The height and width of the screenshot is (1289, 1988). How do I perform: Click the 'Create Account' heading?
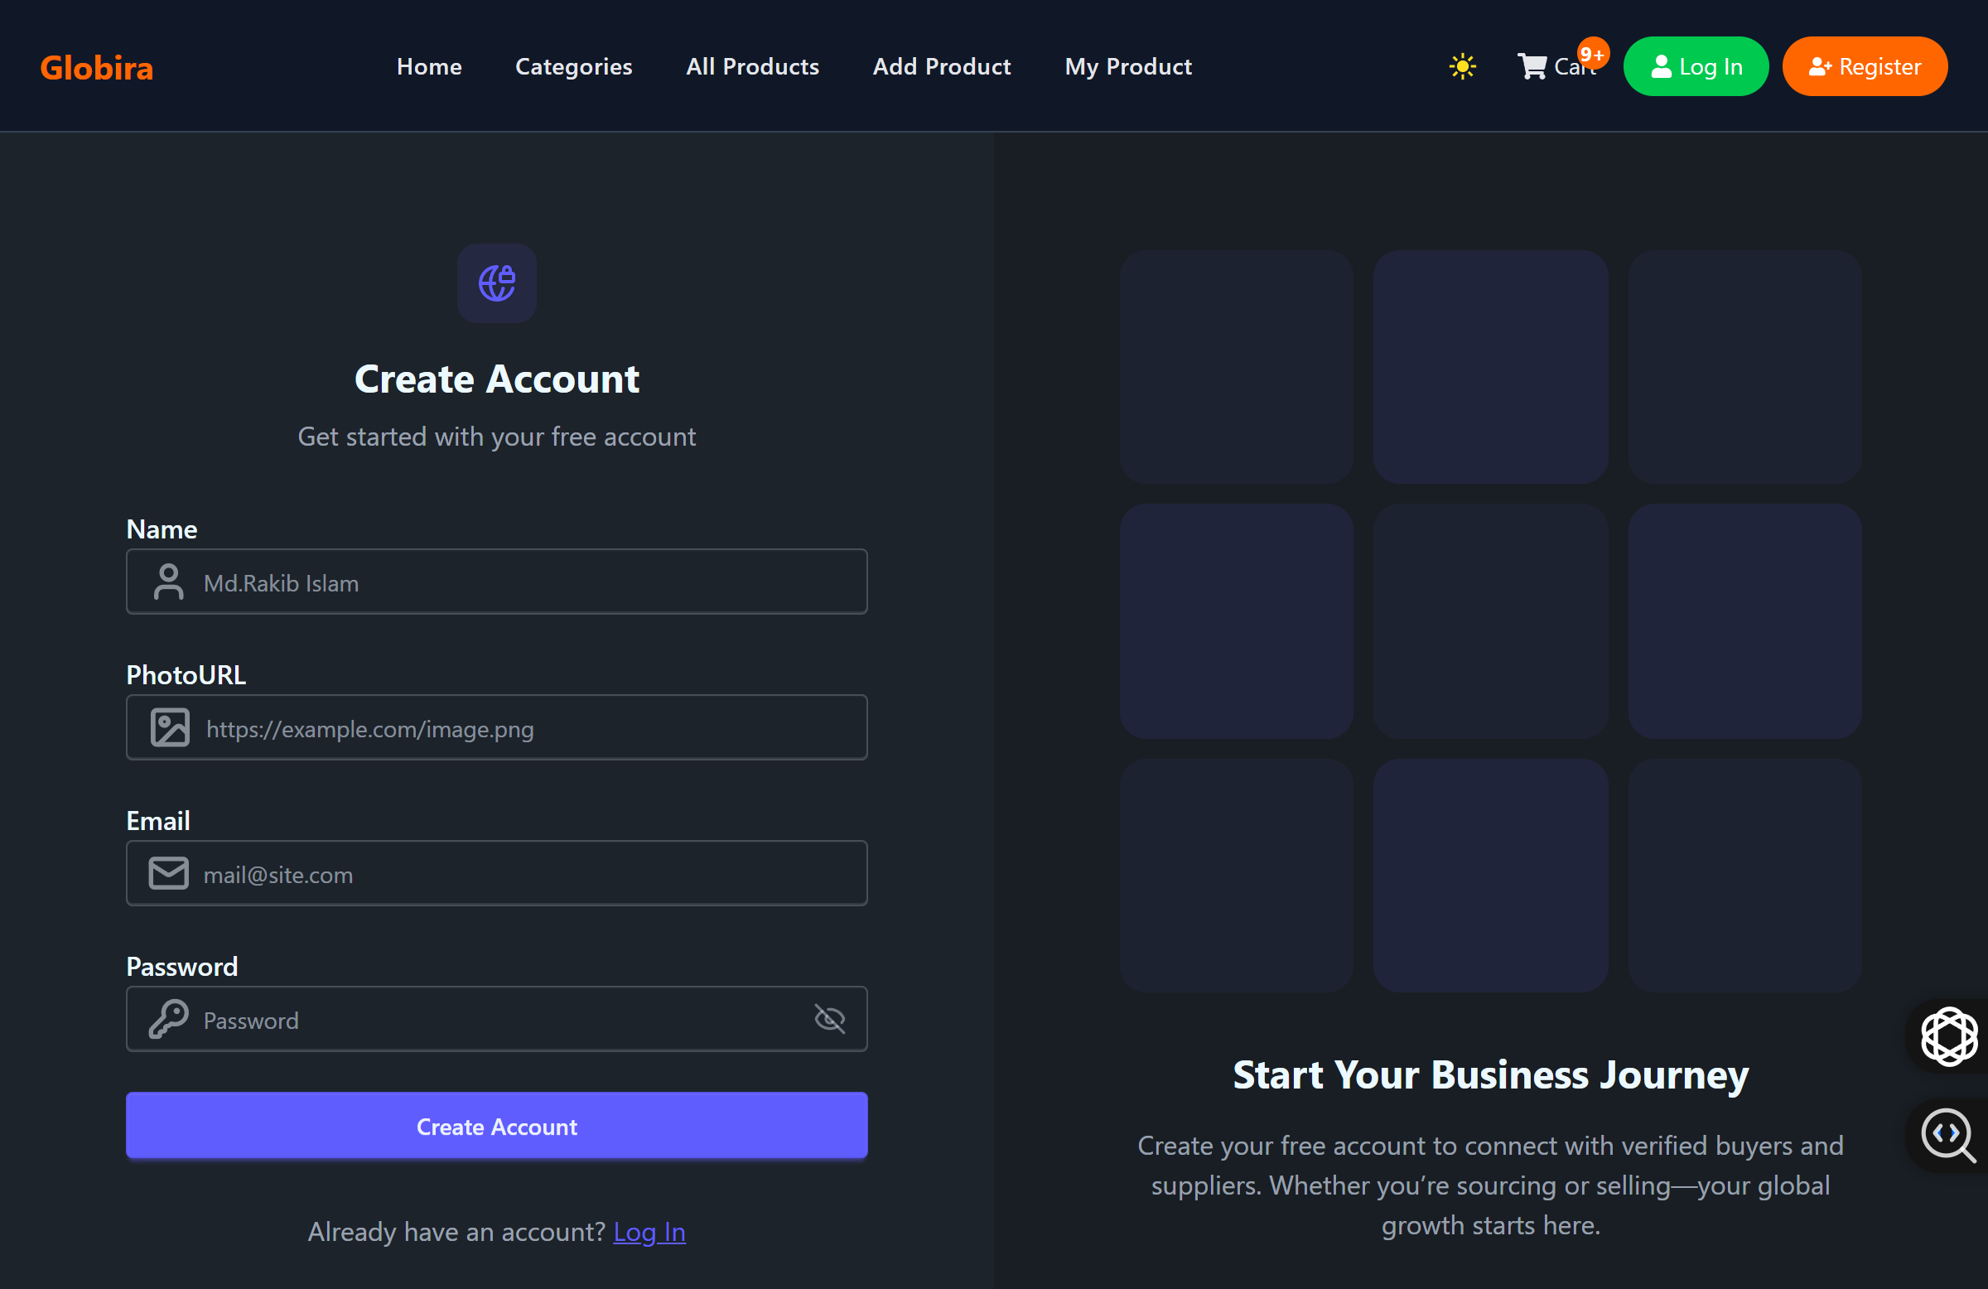coord(496,379)
